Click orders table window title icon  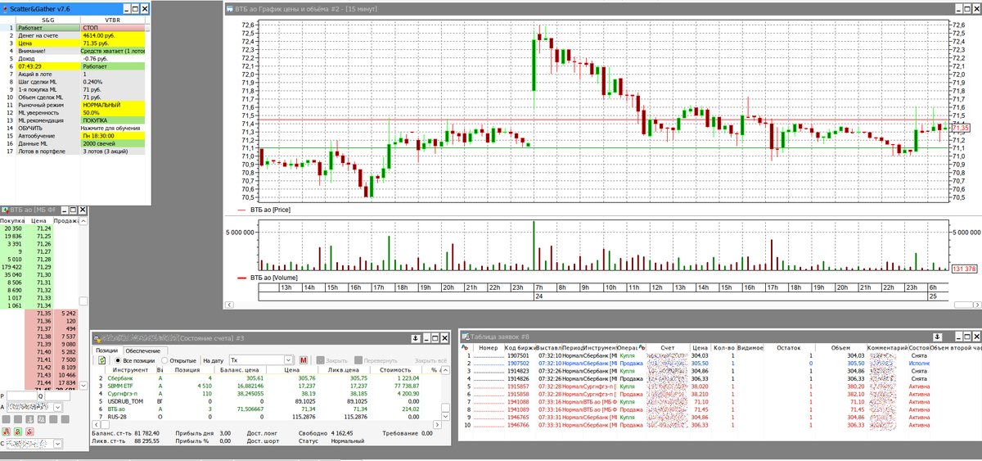pyautogui.click(x=465, y=337)
